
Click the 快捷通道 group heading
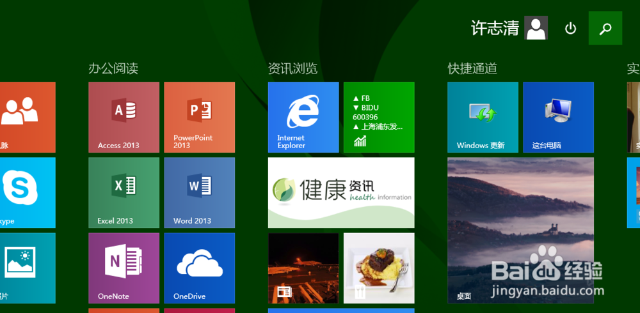coord(472,68)
